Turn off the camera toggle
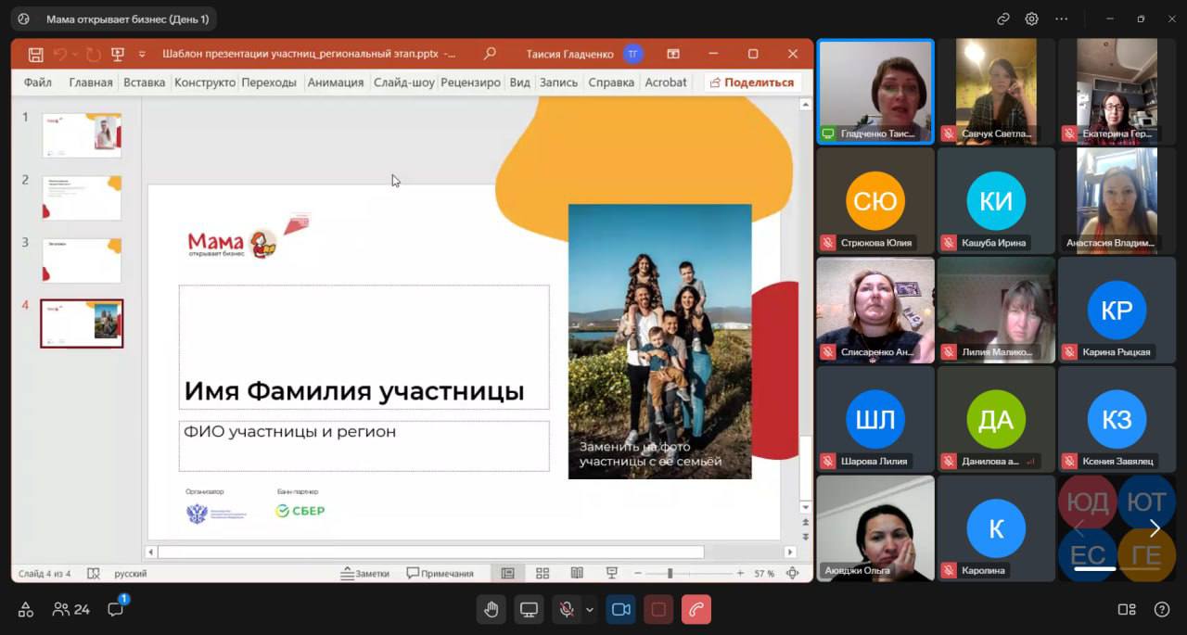The width and height of the screenshot is (1187, 635). tap(620, 609)
